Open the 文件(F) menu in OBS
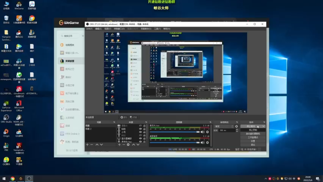This screenshot has height=182, width=323. 89,29
